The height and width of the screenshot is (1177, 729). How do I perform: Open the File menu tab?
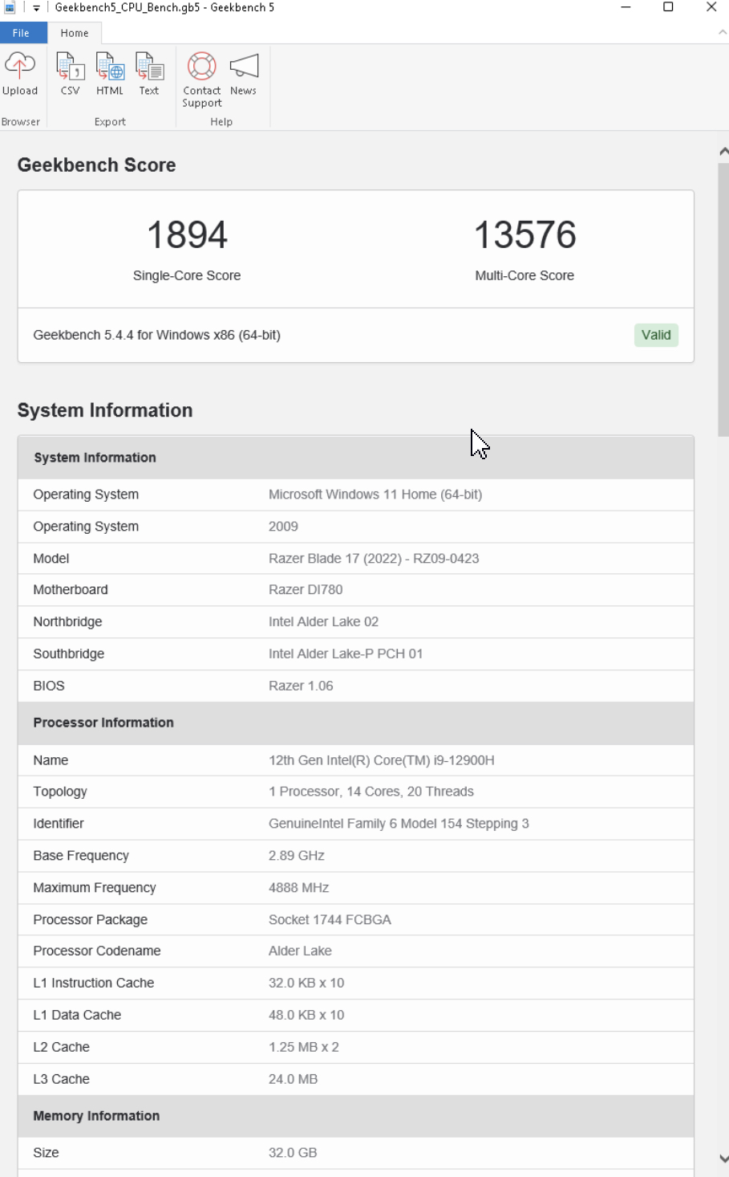22,33
